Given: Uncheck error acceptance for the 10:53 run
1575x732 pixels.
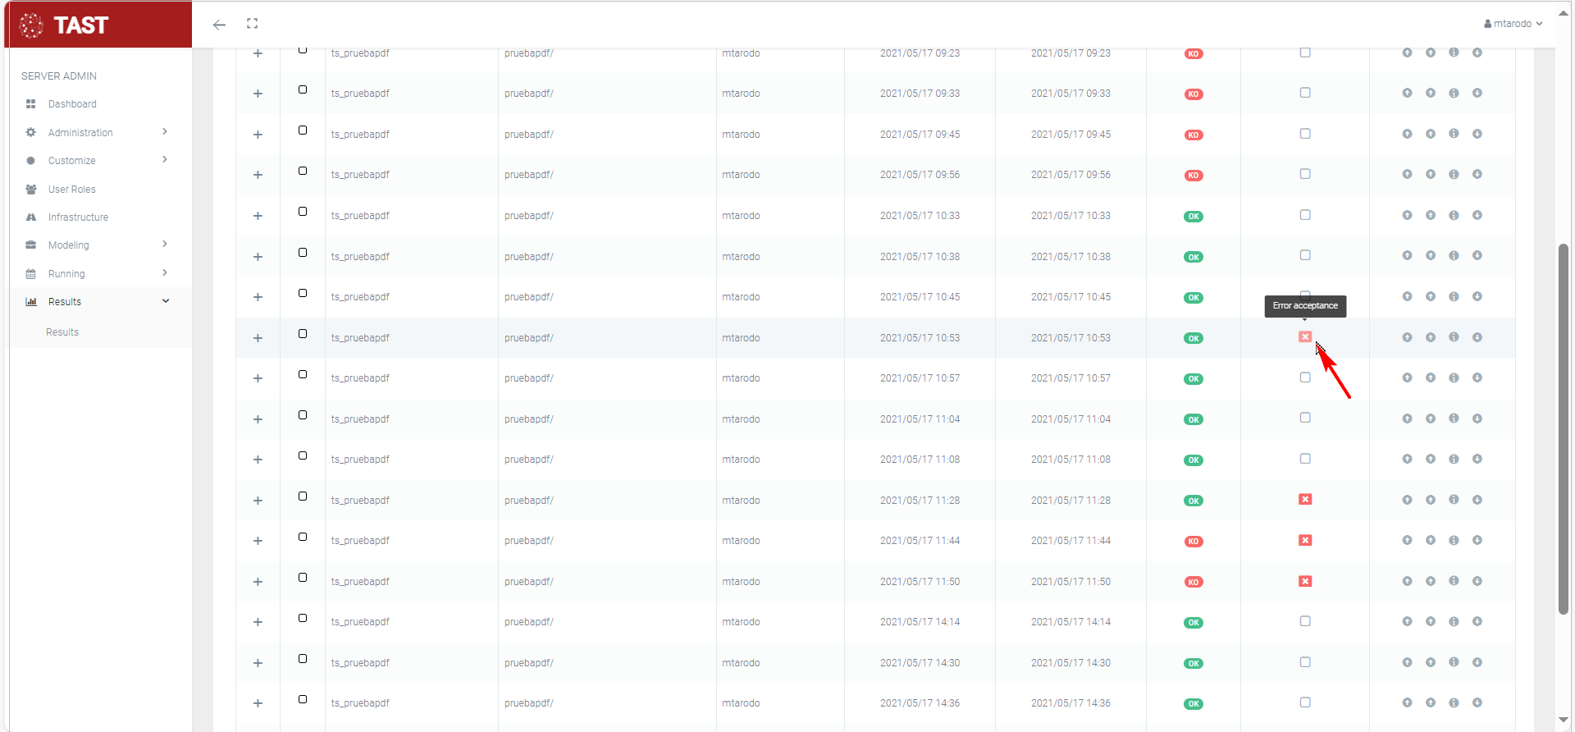Looking at the screenshot, I should [1305, 337].
